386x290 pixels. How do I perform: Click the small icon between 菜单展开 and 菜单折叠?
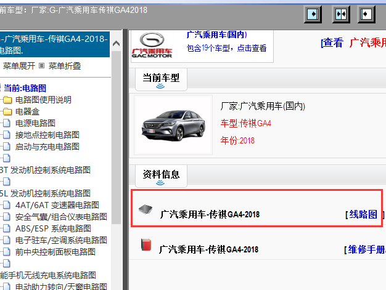click(41, 66)
